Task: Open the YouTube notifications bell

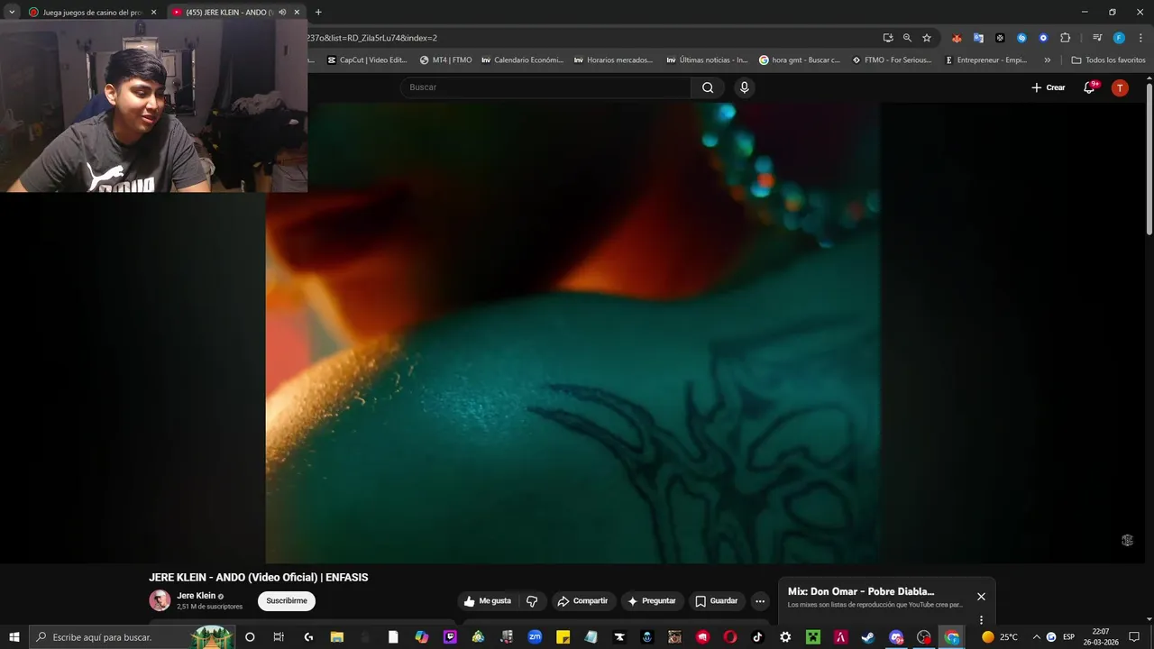Action: 1089,87
